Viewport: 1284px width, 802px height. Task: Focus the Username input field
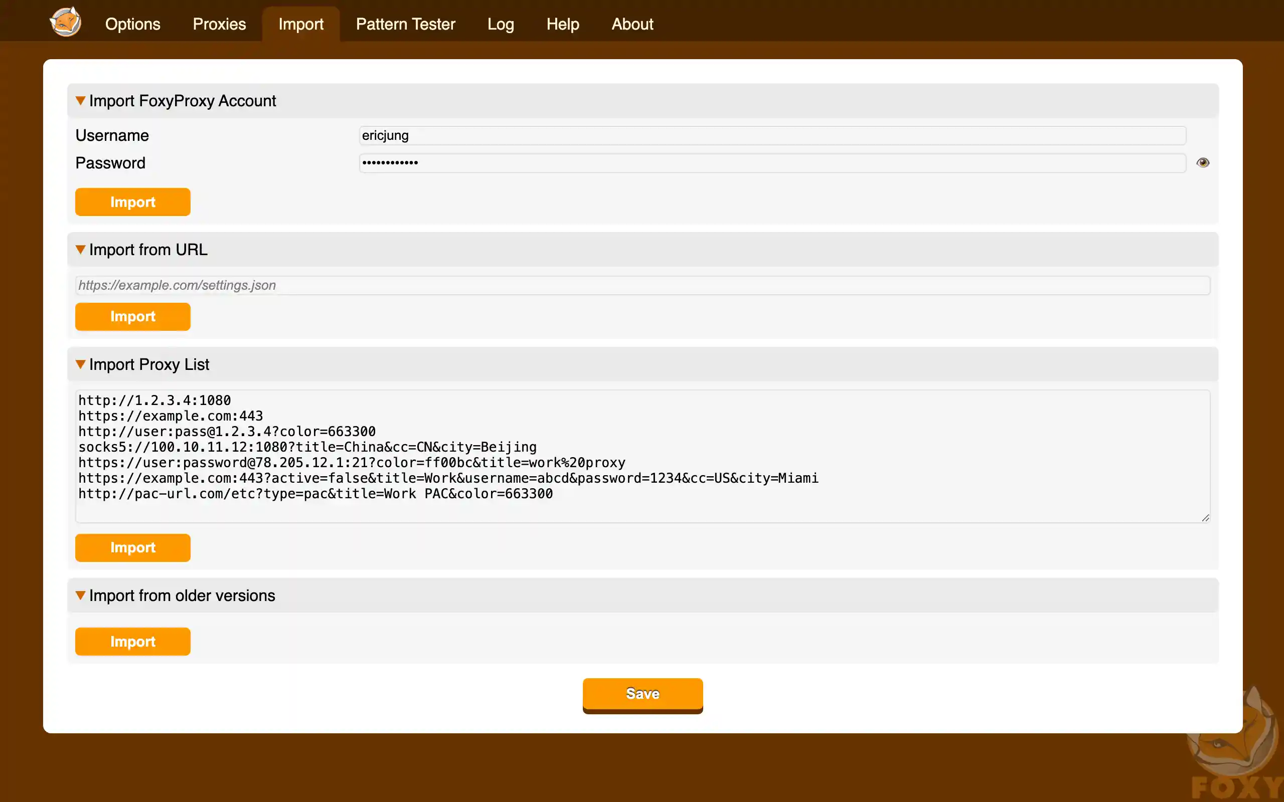(772, 136)
